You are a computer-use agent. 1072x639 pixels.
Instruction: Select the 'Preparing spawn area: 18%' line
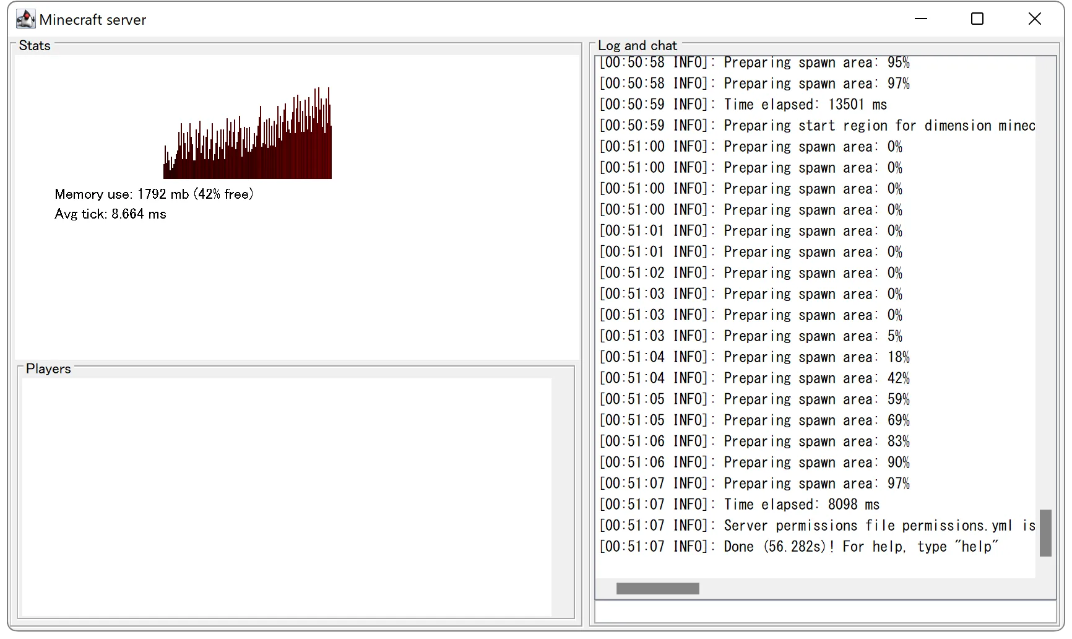click(x=754, y=357)
